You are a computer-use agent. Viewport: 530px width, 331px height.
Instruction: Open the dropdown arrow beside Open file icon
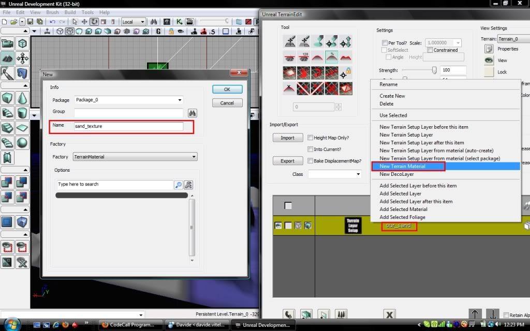click(22, 22)
